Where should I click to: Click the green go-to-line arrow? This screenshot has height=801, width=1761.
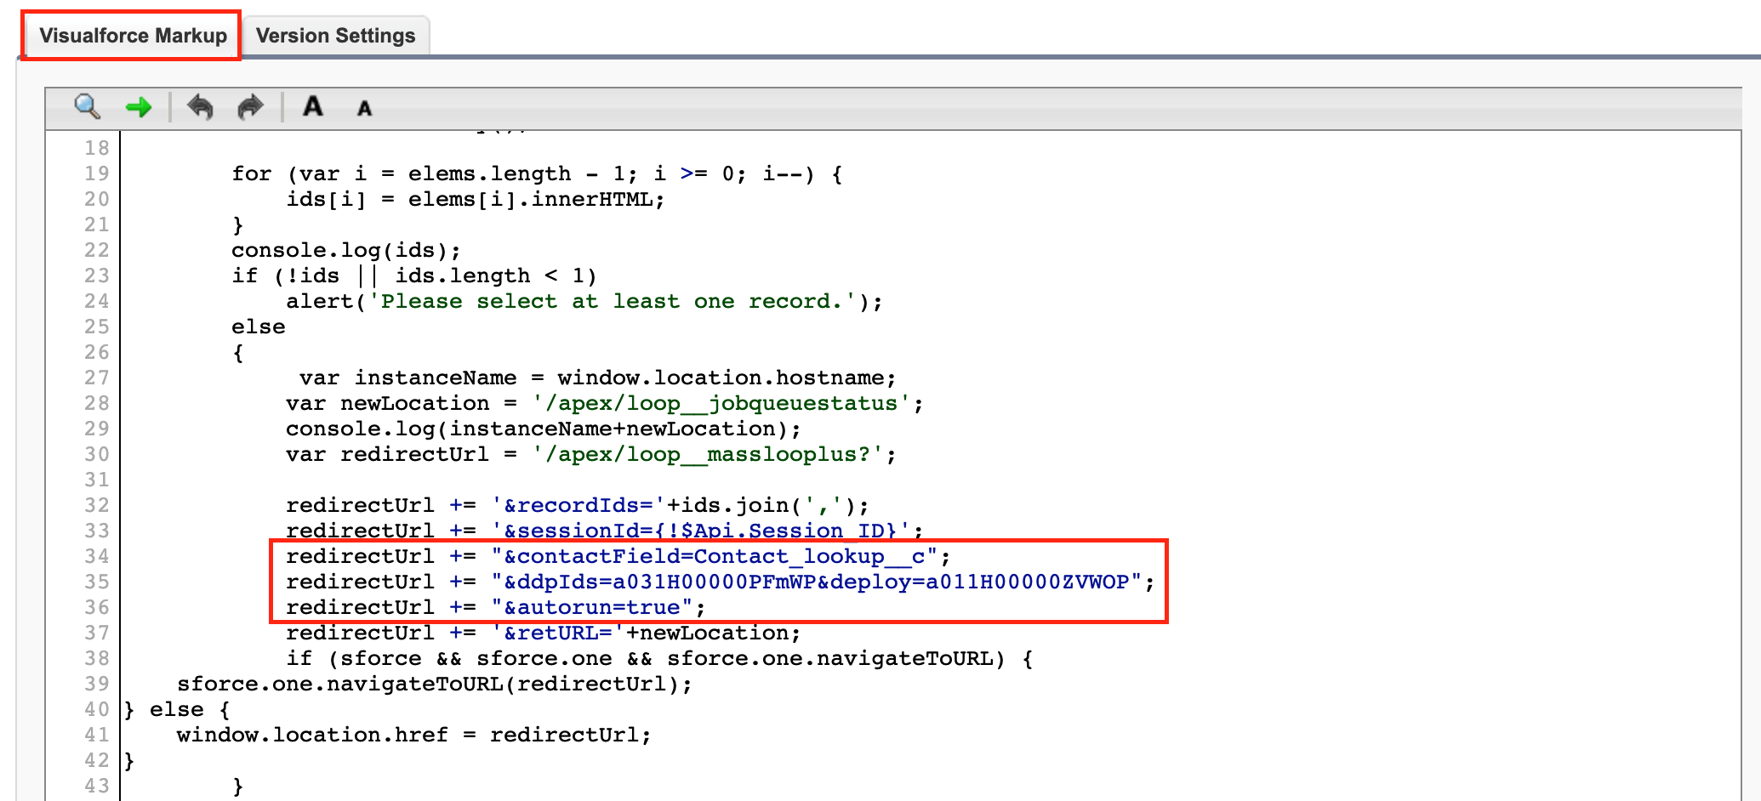138,107
